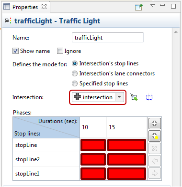Add a phase with the top plus button
The width and height of the screenshot is (182, 187).
click(155, 123)
